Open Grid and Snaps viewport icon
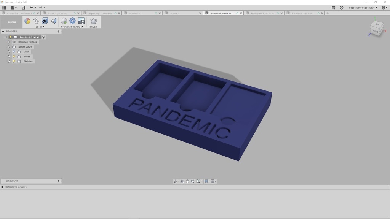390x219 pixels. [213, 181]
